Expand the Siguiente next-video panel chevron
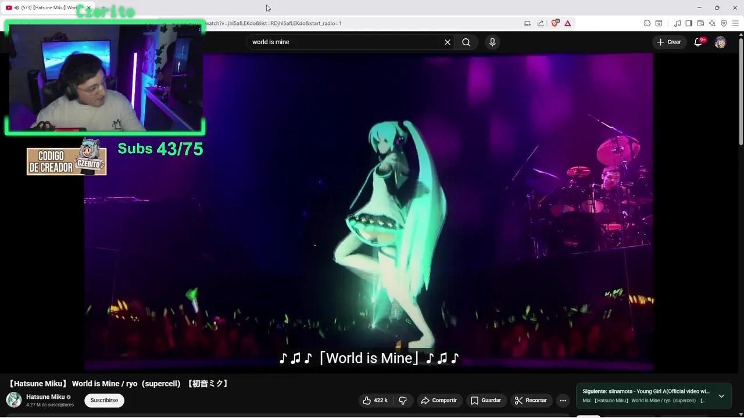The height and width of the screenshot is (418, 744). click(x=721, y=395)
